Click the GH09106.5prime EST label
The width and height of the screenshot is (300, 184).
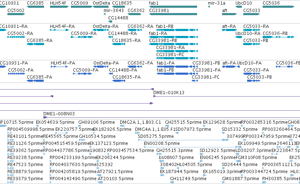97,122
